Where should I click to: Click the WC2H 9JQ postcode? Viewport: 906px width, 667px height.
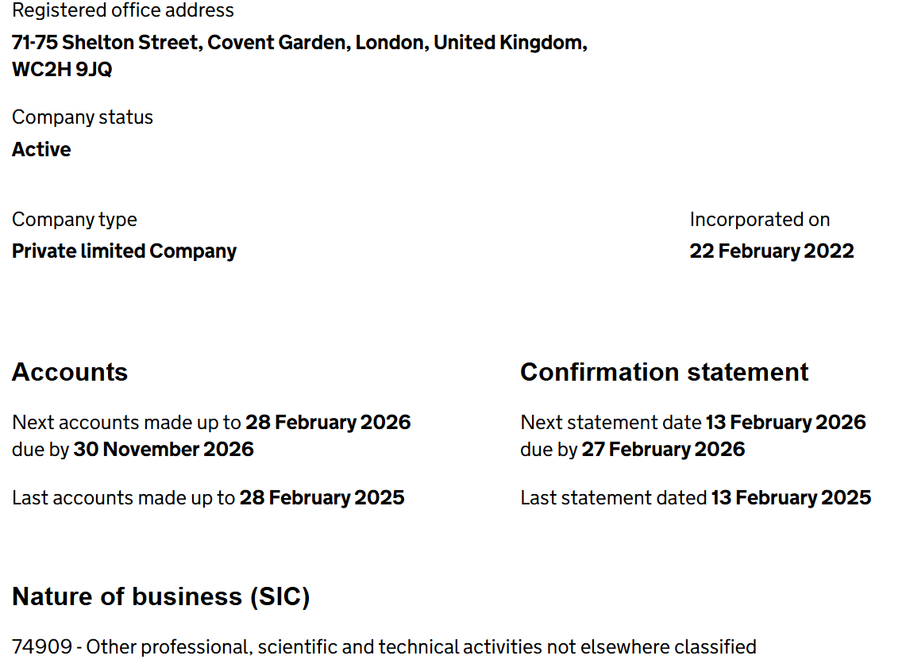click(62, 69)
